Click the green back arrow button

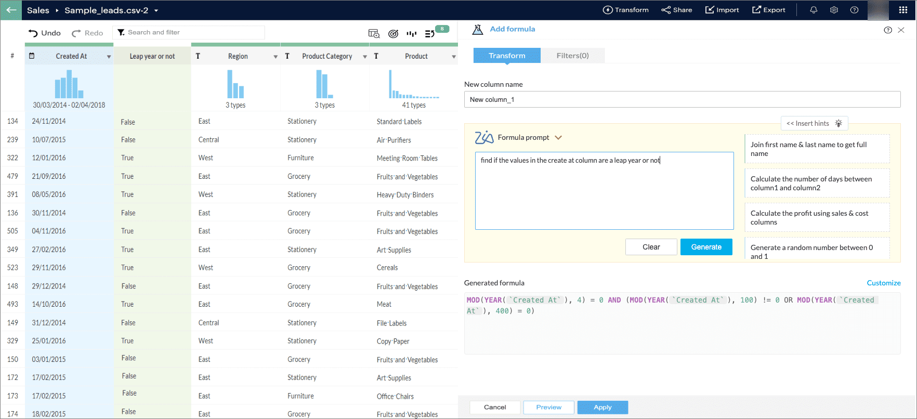(11, 10)
